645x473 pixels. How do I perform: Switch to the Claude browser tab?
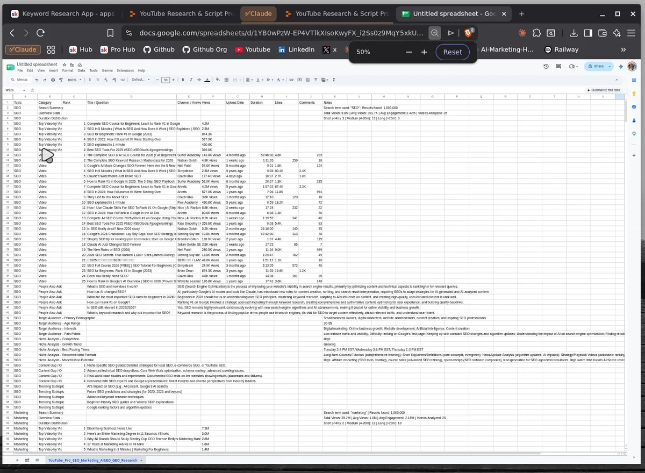(259, 14)
